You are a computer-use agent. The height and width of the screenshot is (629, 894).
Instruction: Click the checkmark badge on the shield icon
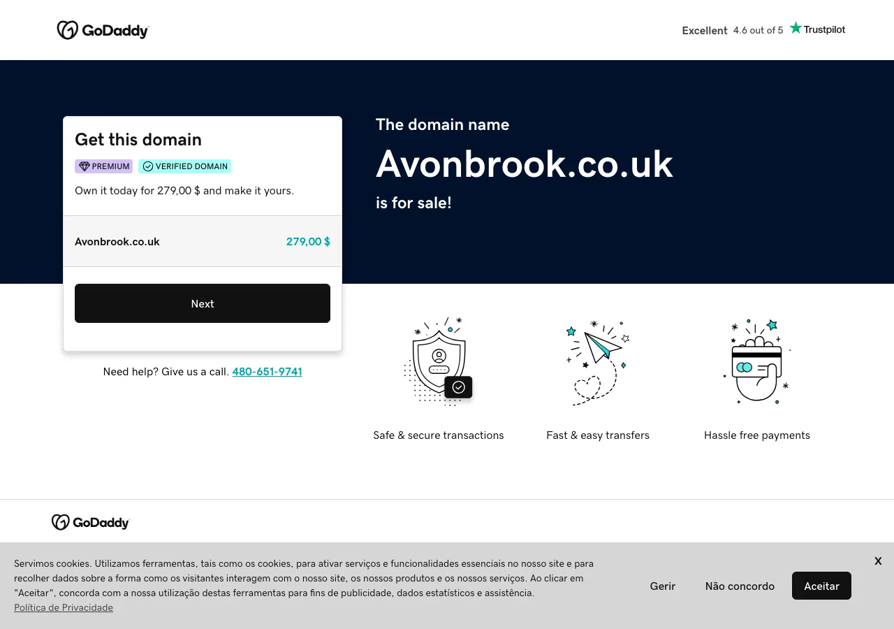[459, 387]
